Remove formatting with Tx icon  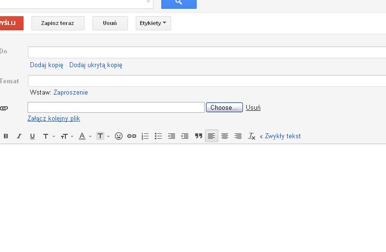[251, 136]
